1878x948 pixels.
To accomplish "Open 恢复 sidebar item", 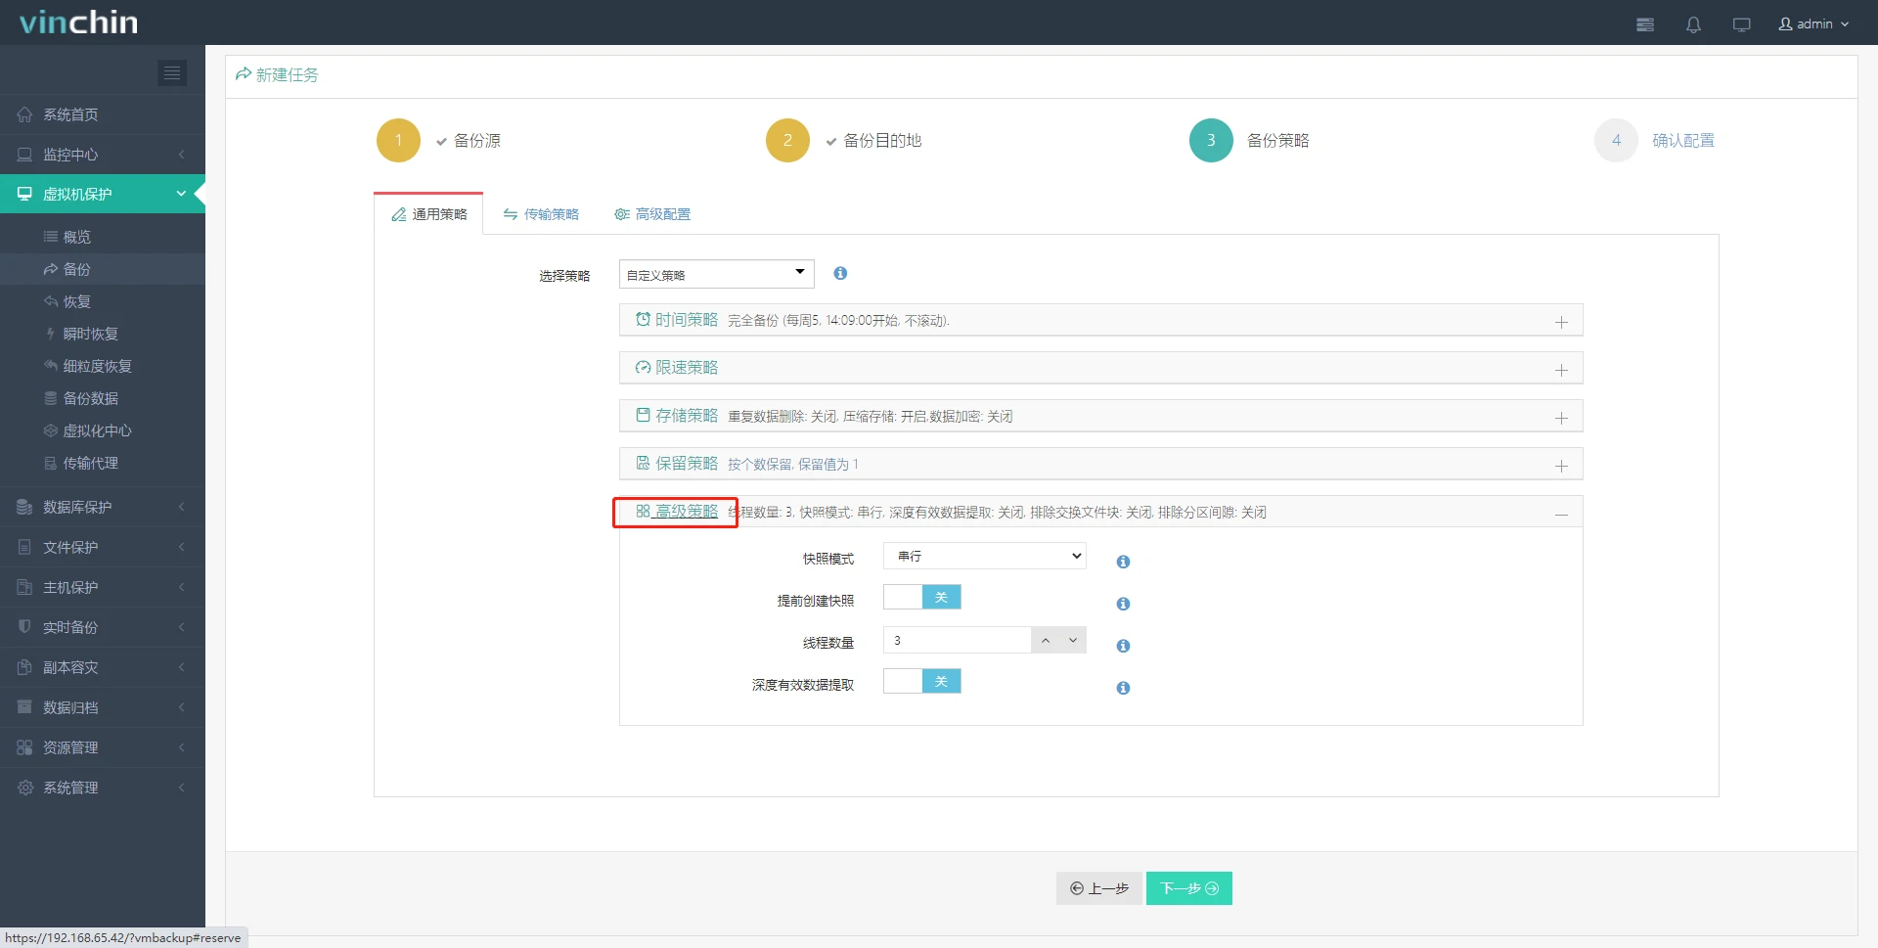I will pos(103,301).
